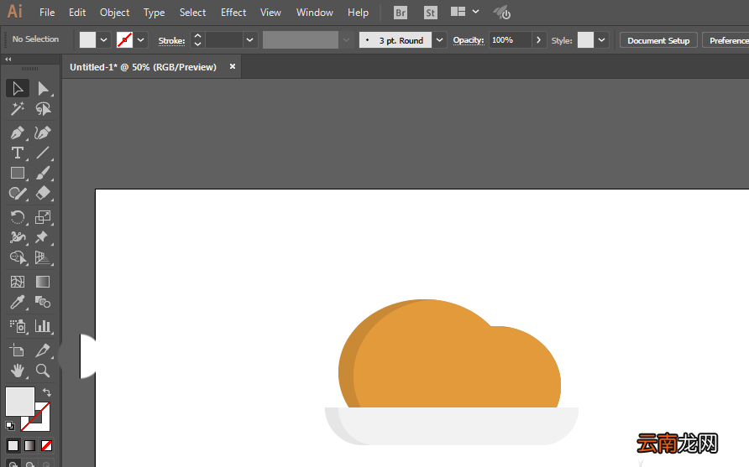Viewport: 749px width, 467px height.
Task: Select the Lasso tool
Action: tap(43, 109)
